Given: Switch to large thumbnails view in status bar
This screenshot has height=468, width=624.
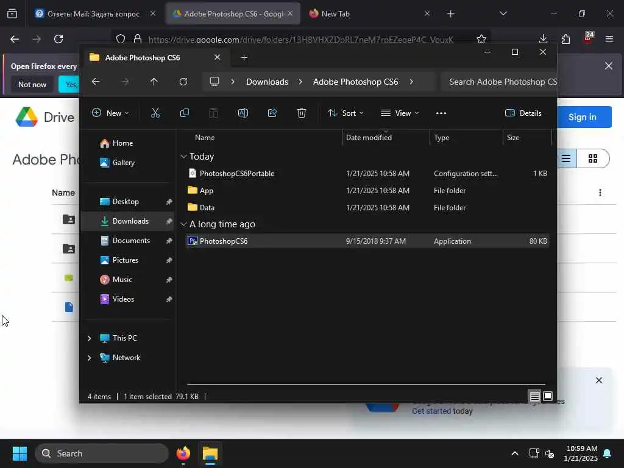Looking at the screenshot, I should click(548, 396).
